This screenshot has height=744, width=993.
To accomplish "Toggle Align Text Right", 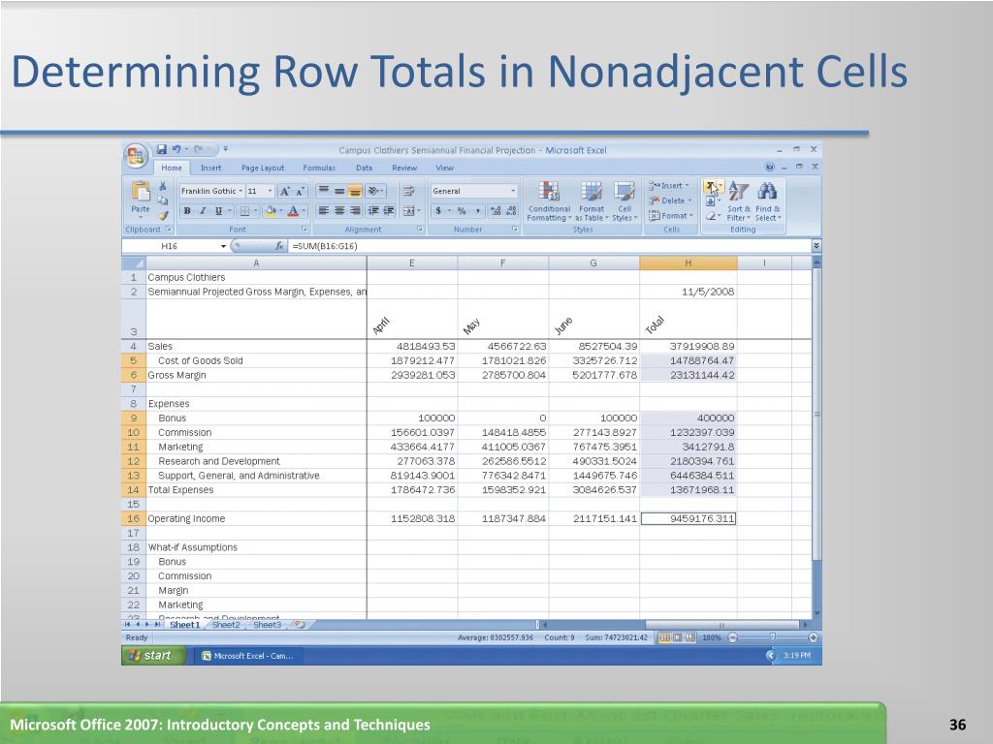I will [x=355, y=210].
